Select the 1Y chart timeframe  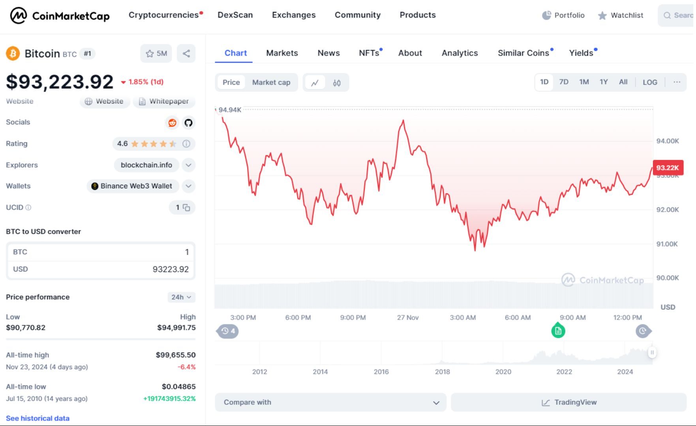604,82
